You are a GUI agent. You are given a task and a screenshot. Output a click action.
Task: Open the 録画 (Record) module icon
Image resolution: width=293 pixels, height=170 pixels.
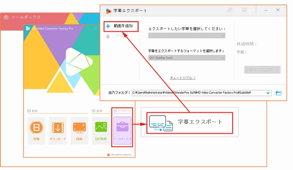click(x=79, y=128)
